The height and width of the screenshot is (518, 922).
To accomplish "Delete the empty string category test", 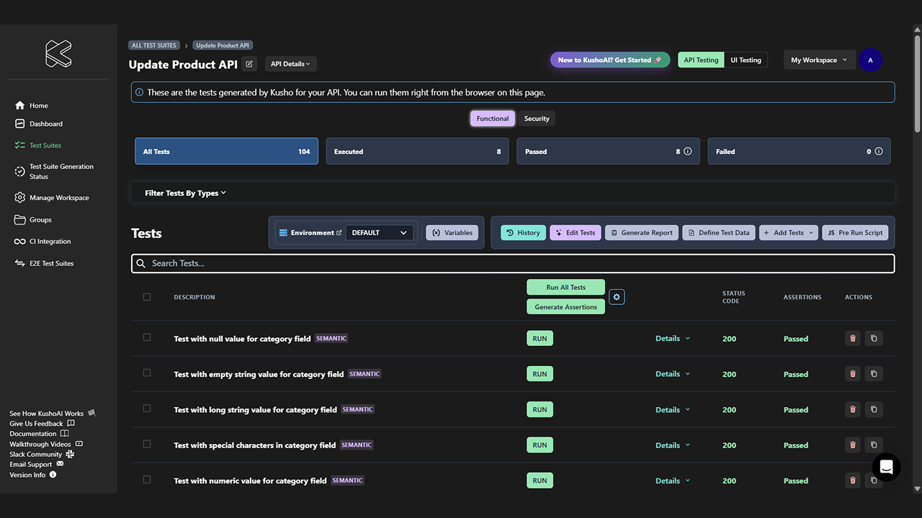I will (x=853, y=374).
